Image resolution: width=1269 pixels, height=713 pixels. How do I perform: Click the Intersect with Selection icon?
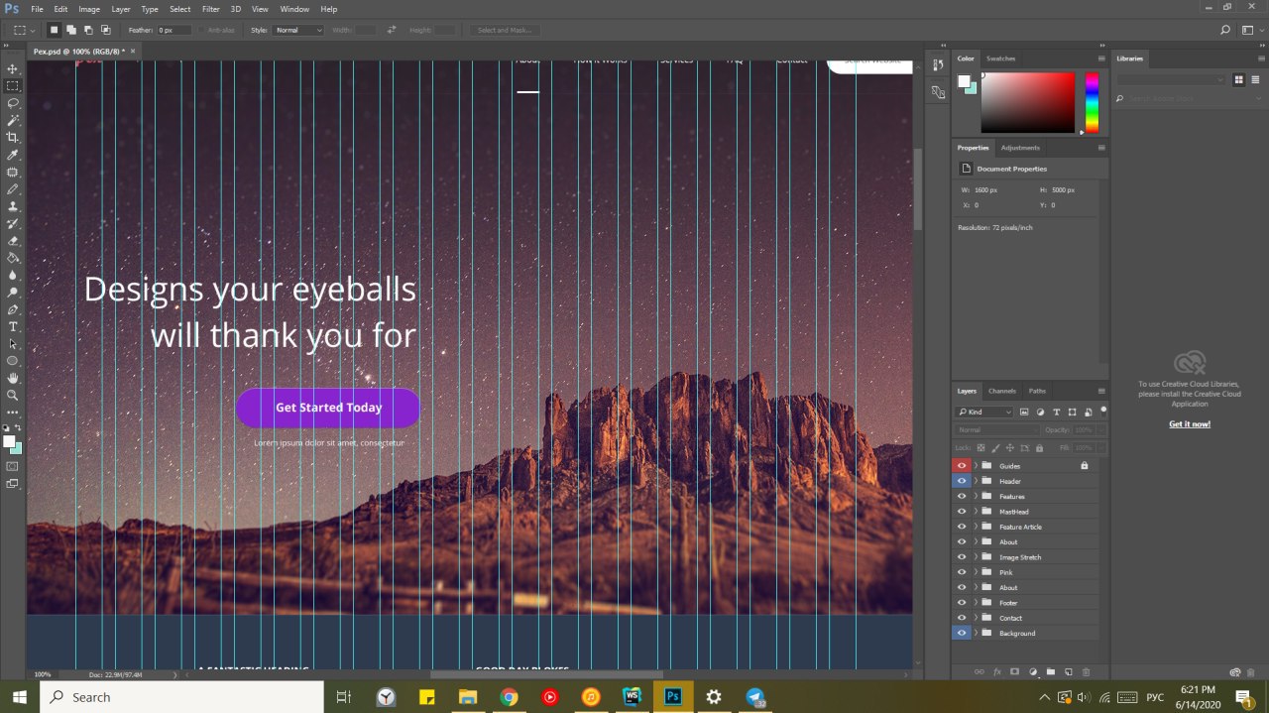(x=105, y=30)
